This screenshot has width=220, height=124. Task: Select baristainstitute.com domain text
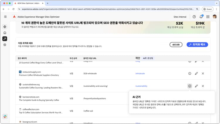[x=31, y=97]
